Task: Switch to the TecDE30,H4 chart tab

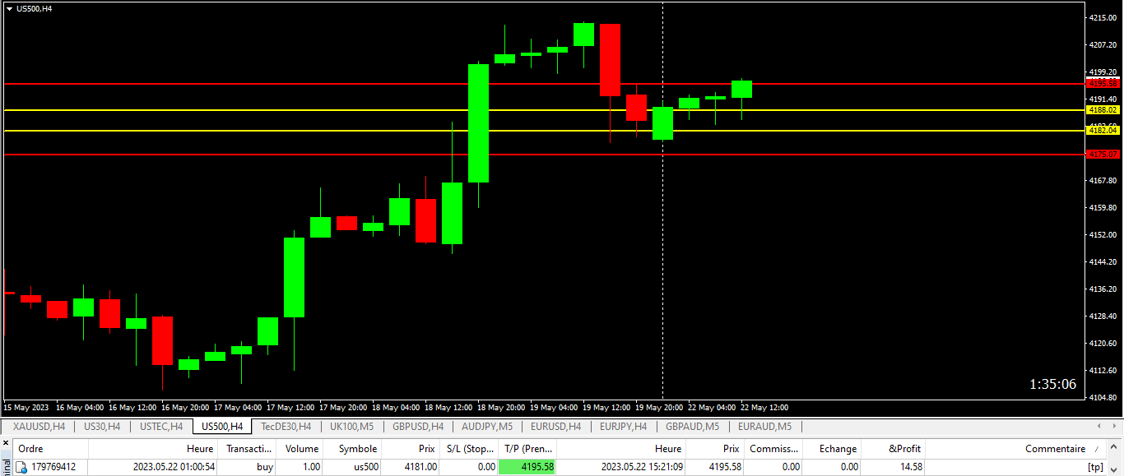Action: point(286,426)
